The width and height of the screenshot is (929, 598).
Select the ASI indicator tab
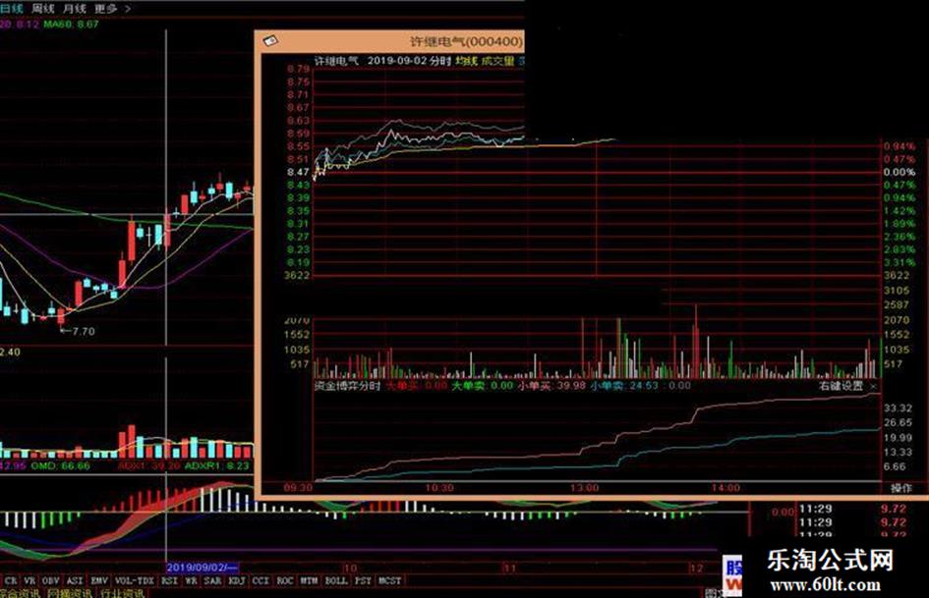(75, 581)
